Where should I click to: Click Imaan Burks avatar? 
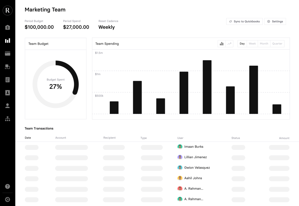coord(180,146)
